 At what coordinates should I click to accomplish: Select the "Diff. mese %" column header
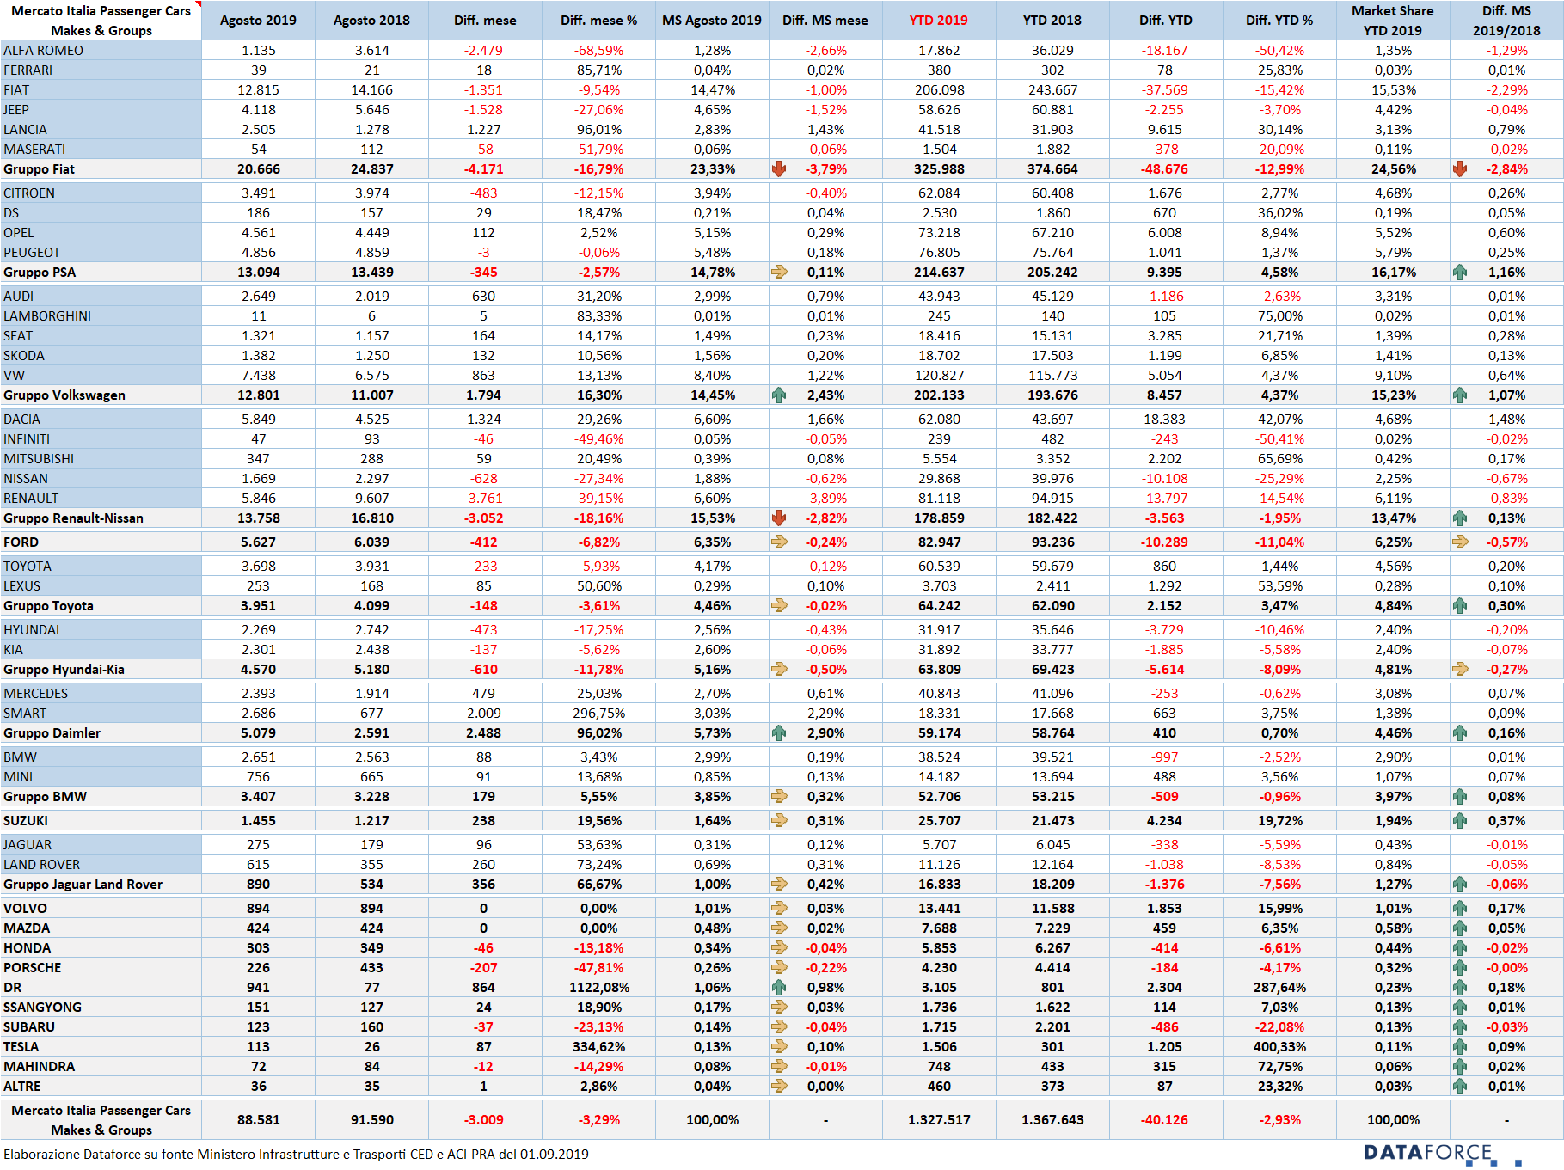click(x=598, y=21)
